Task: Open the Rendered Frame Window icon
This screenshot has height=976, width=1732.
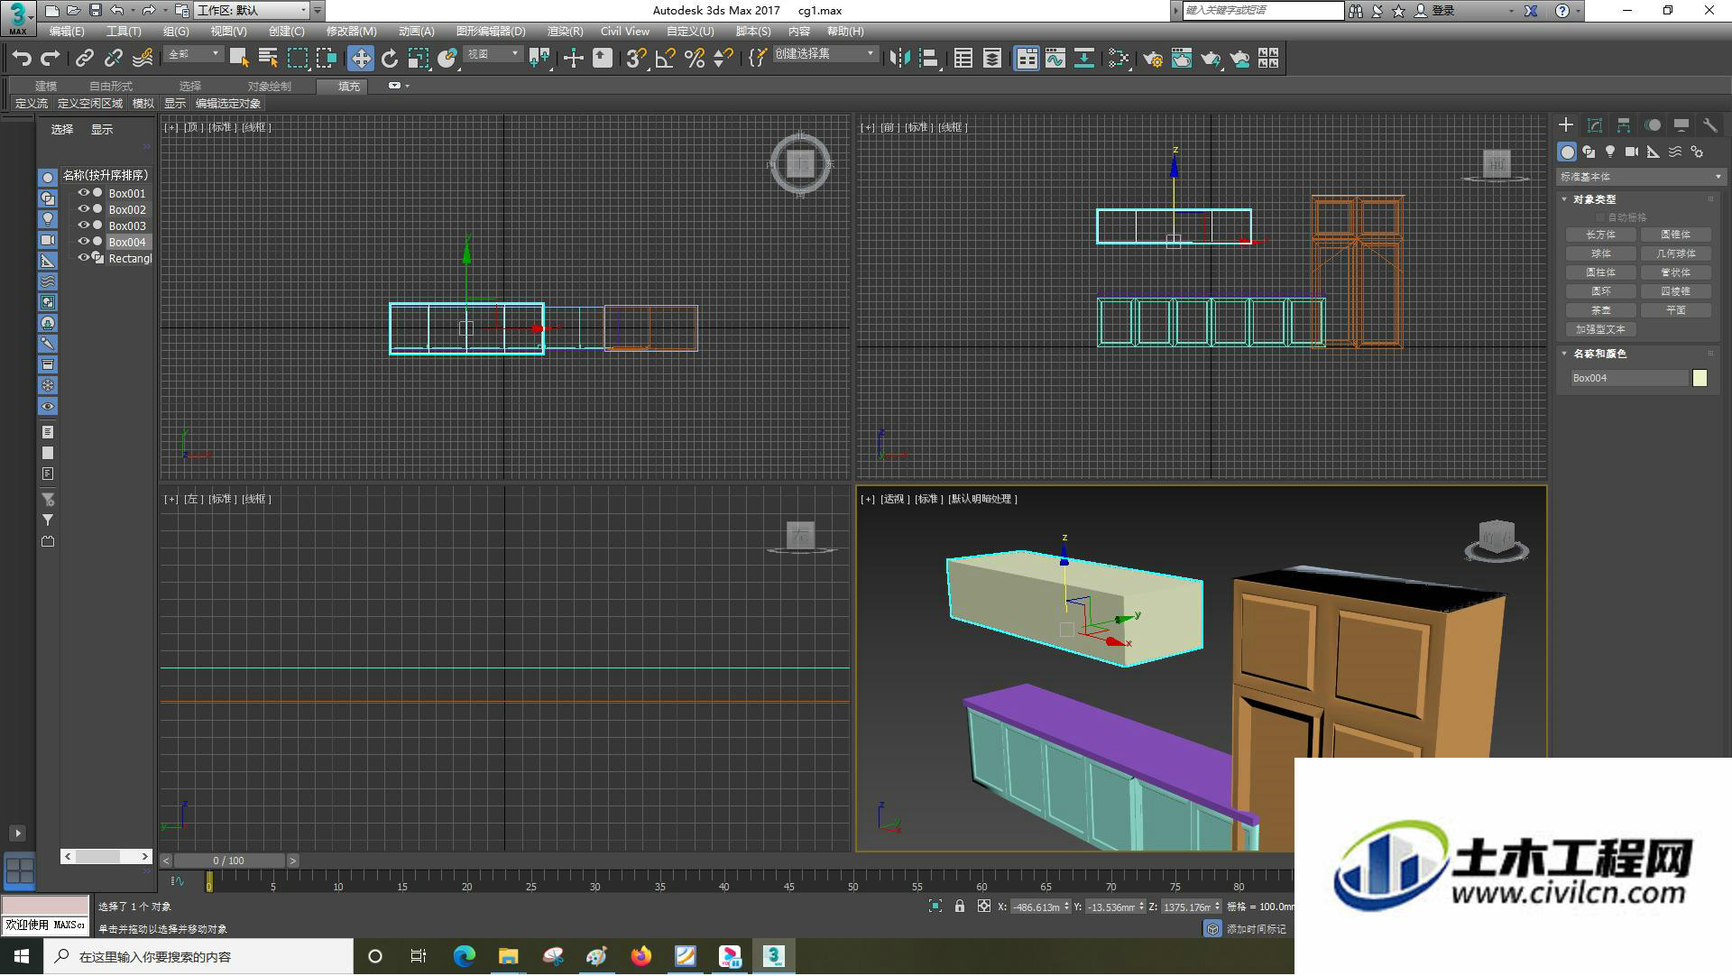Action: [x=1182, y=59]
